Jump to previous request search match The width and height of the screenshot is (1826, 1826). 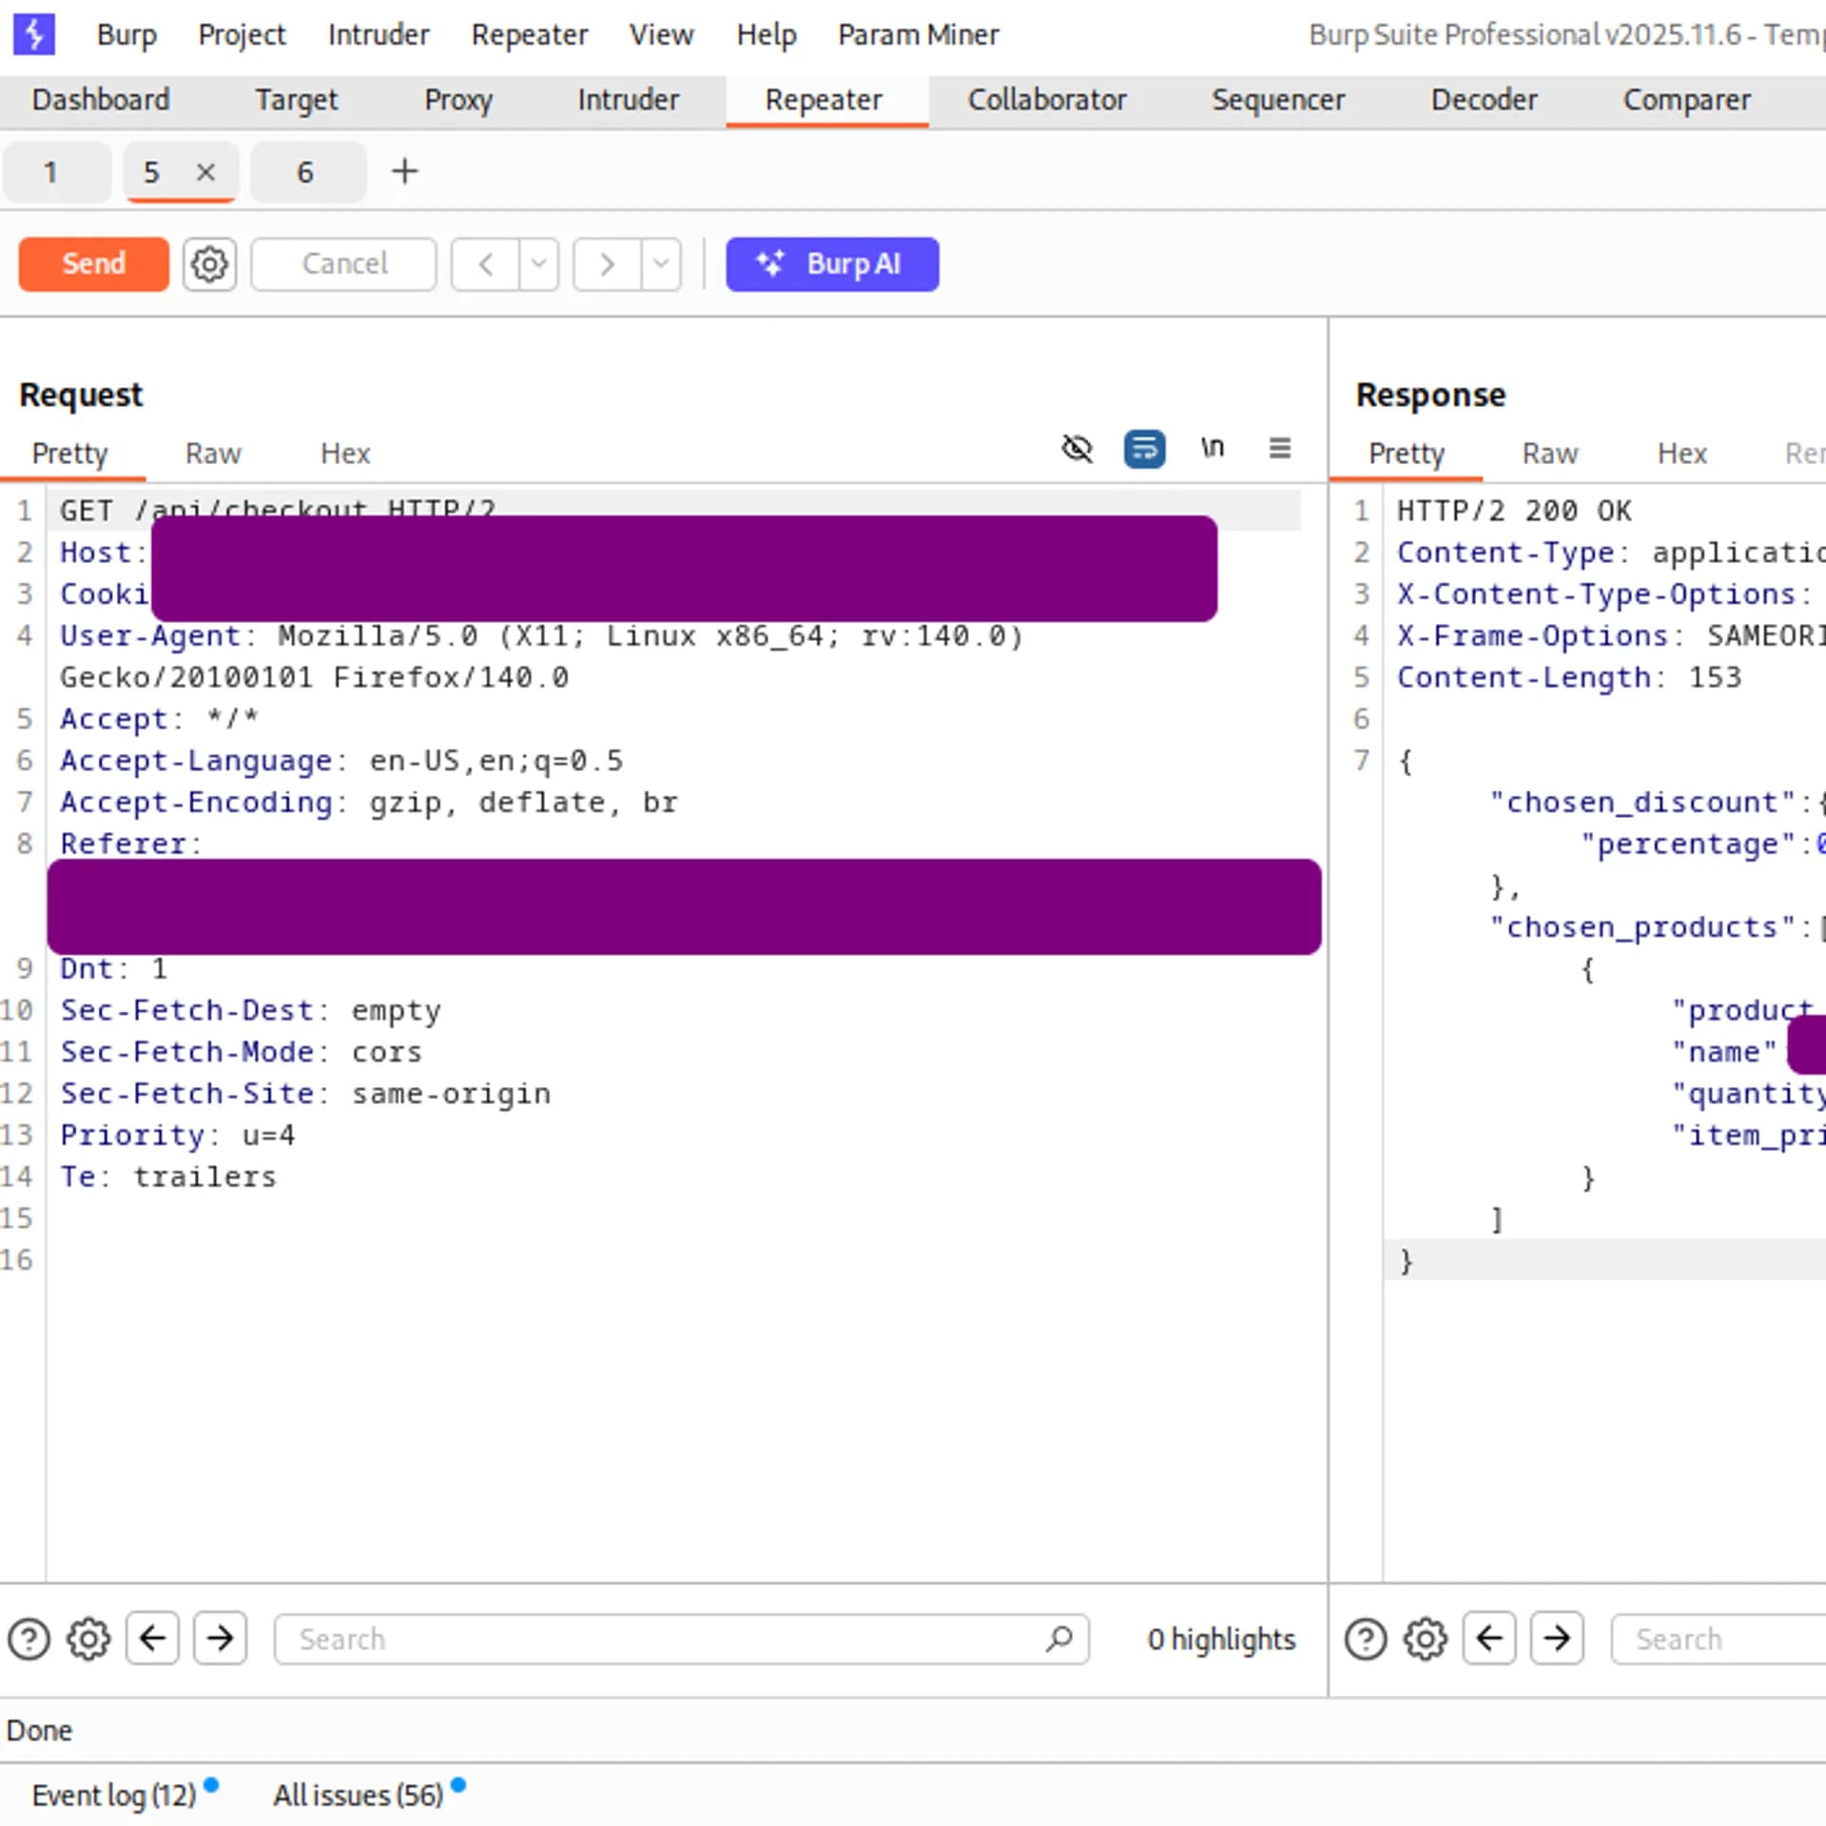coord(153,1638)
